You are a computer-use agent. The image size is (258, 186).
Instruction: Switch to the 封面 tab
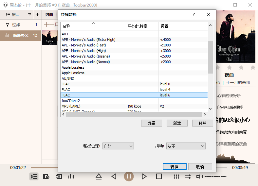49,15
